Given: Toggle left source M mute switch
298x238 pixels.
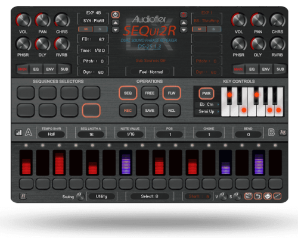Looking at the screenshot, I should [86, 29].
